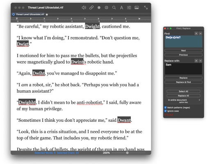The height and width of the screenshot is (164, 214).
Task: Toggle fullscreen with the diagonal arrows icon
Action: point(146,8)
